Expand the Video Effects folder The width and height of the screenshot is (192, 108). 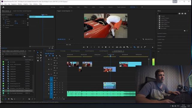tap(157, 24)
